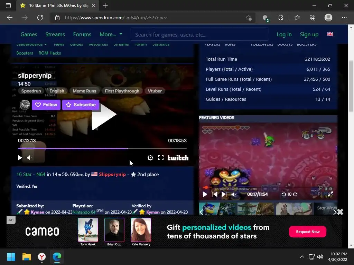Select the Vtuber tag
Viewport: 354px width, 265px height.
155,91
